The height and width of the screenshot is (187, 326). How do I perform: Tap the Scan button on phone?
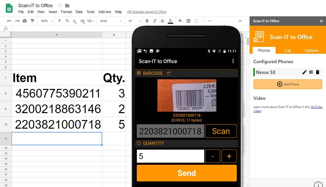pos(221,131)
